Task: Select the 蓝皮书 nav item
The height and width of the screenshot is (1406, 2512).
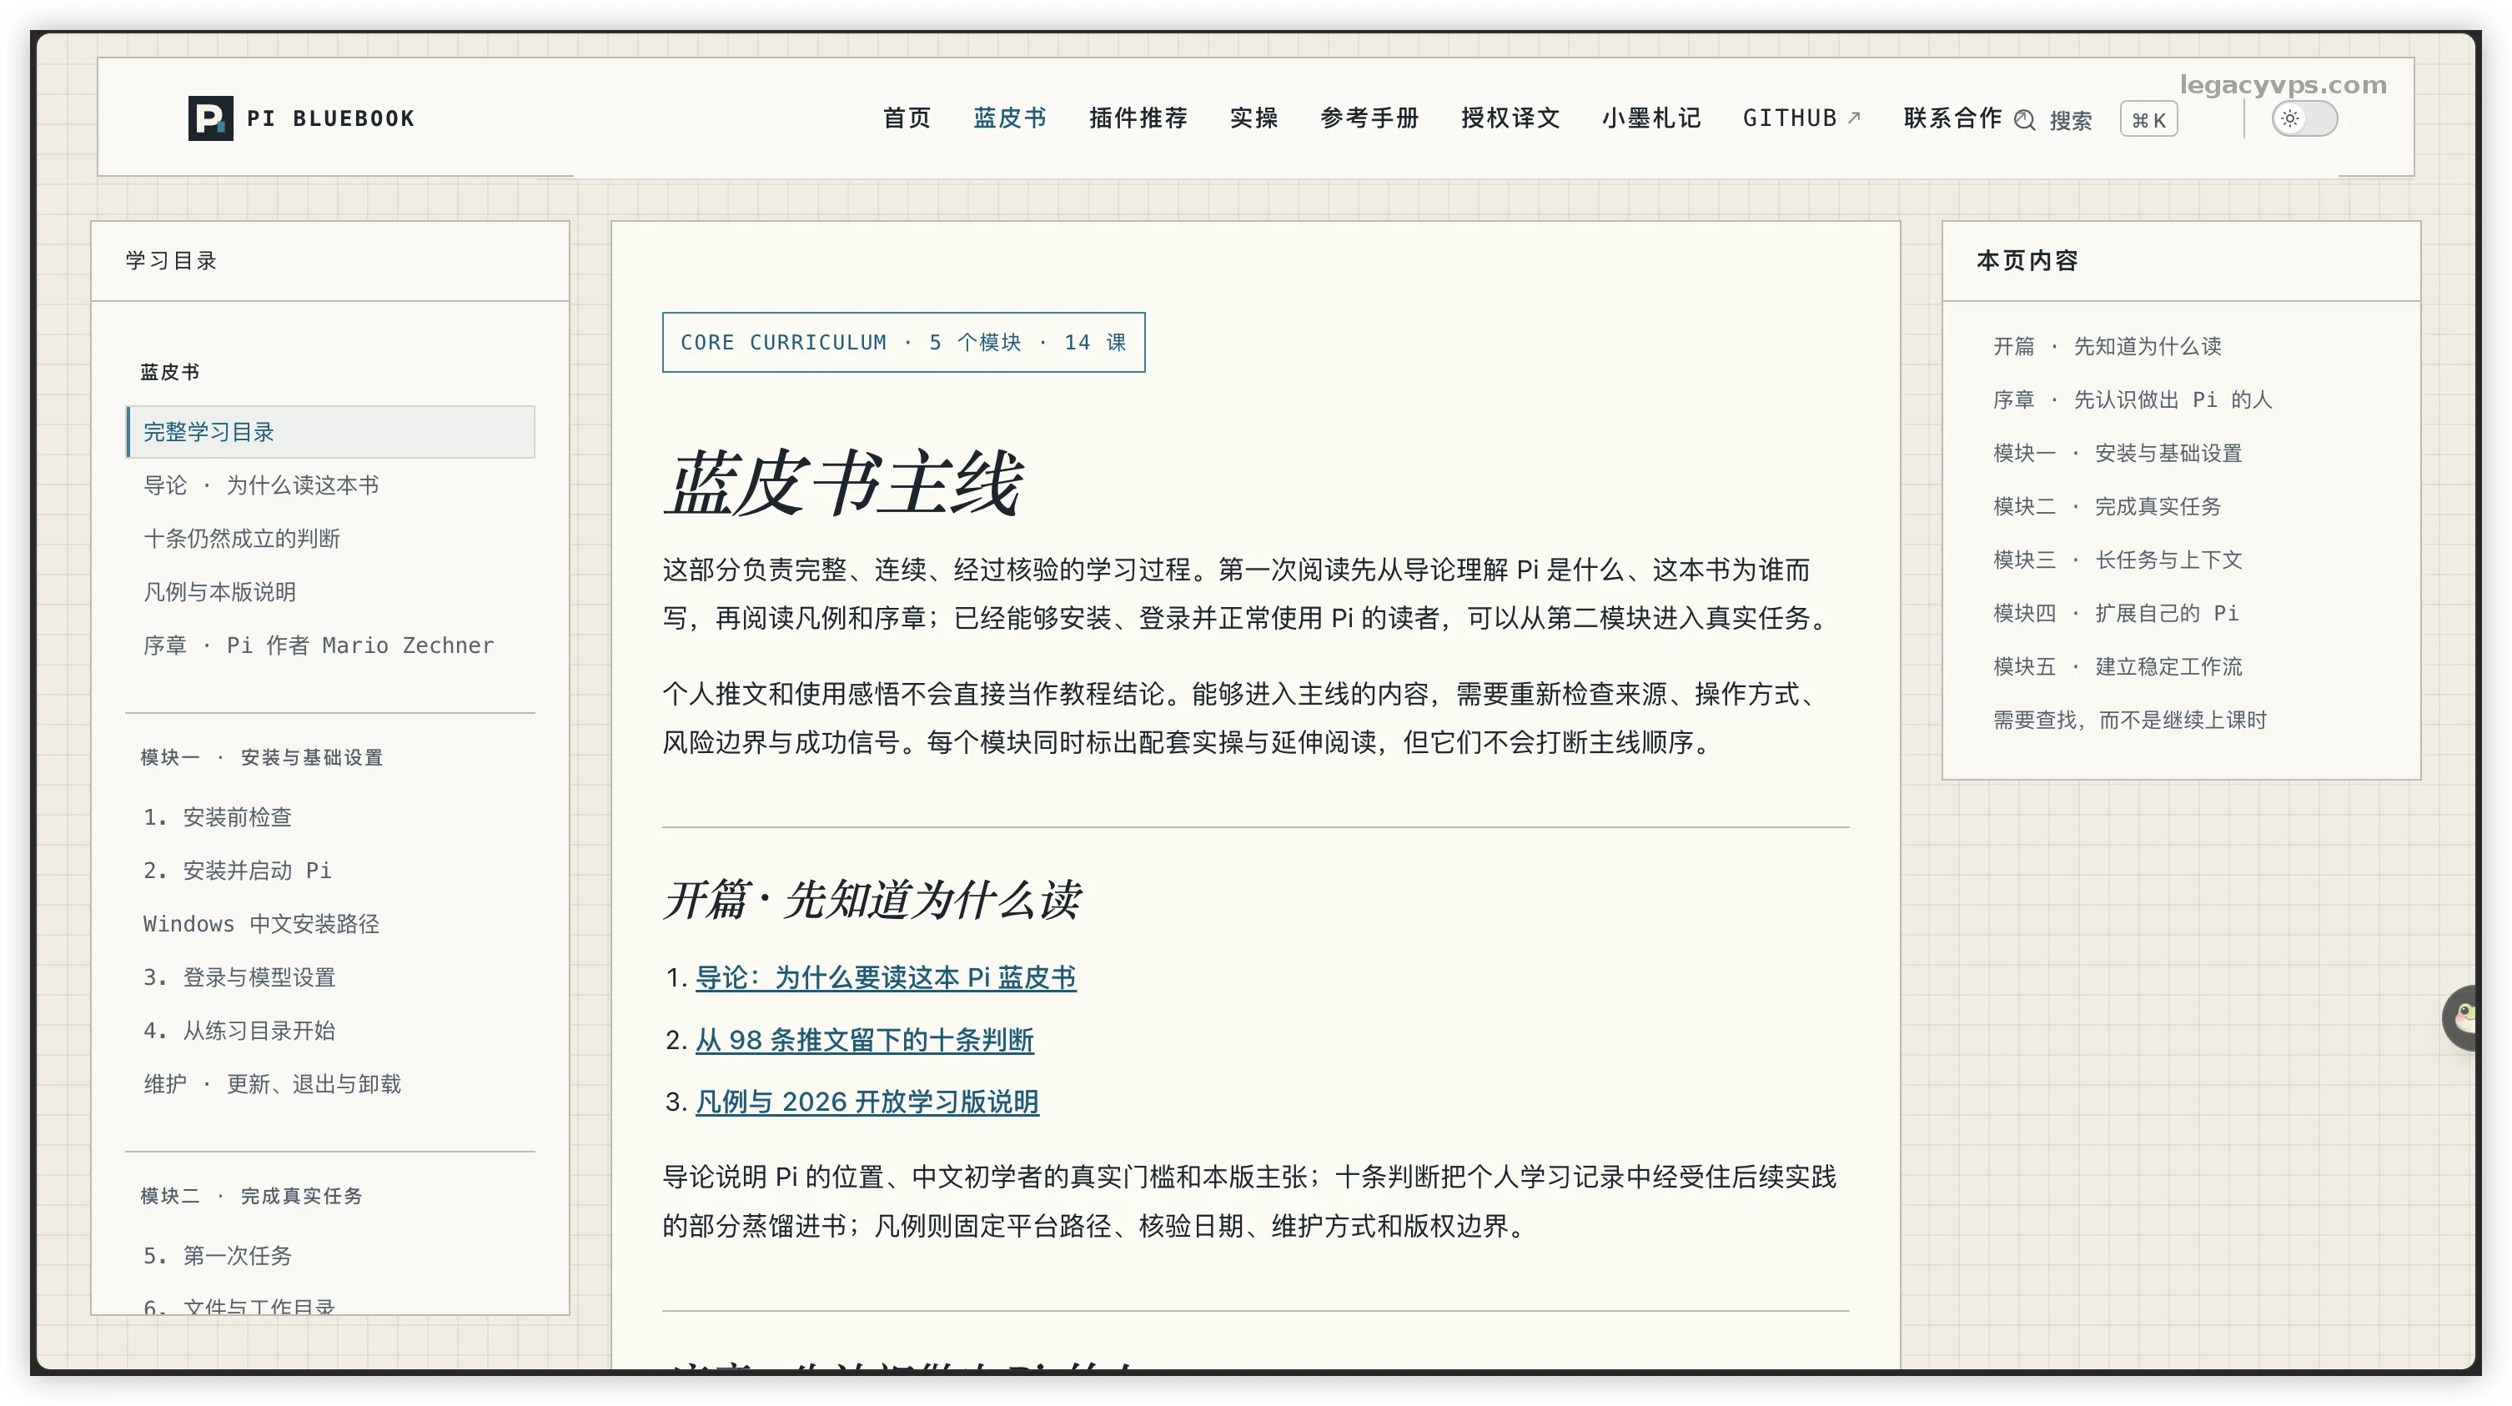Action: (1010, 118)
